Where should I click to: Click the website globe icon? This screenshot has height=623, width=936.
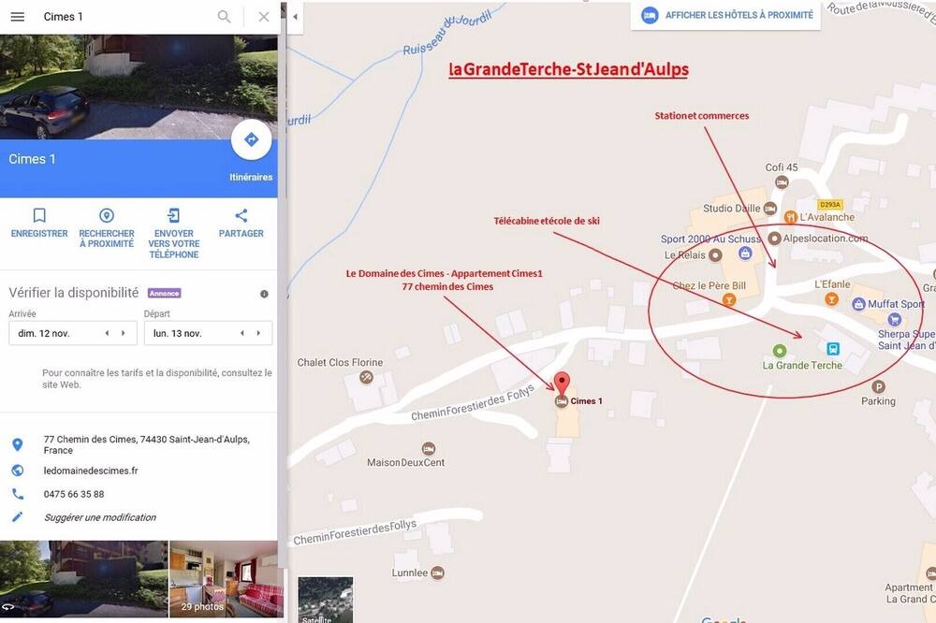tap(18, 471)
